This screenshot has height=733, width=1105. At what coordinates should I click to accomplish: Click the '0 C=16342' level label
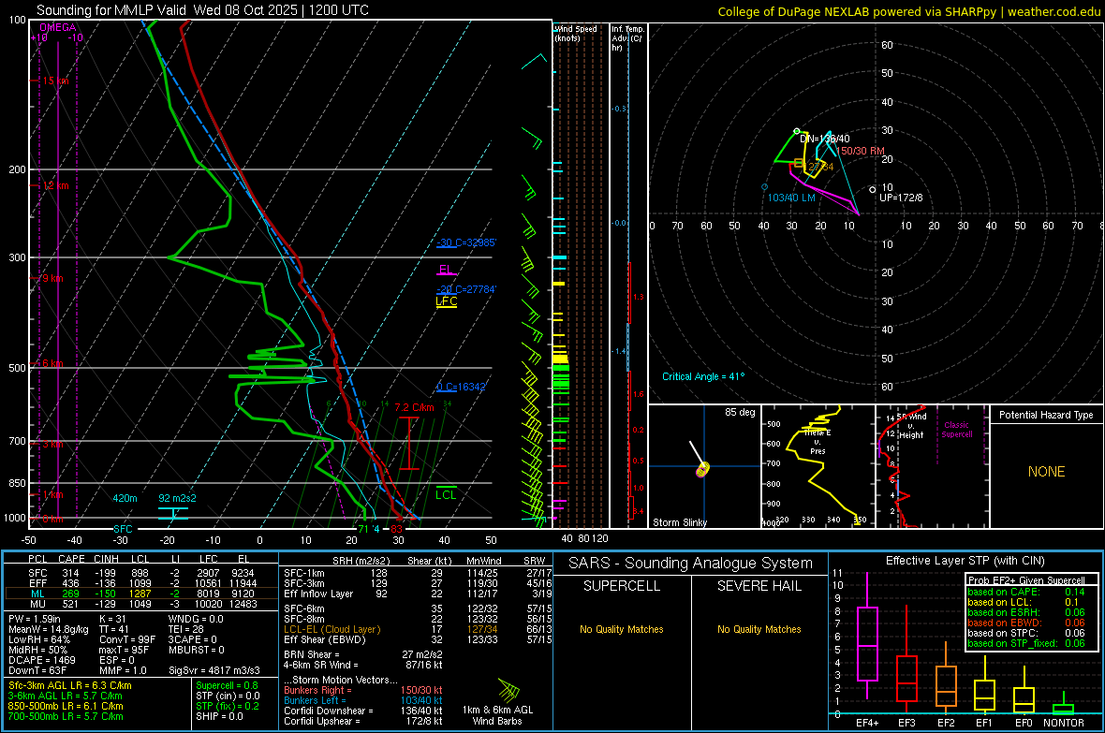(461, 387)
